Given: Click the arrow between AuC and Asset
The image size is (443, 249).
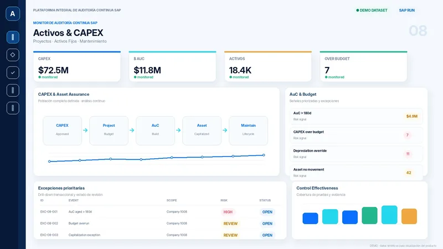Looking at the screenshot, I should tap(178, 130).
